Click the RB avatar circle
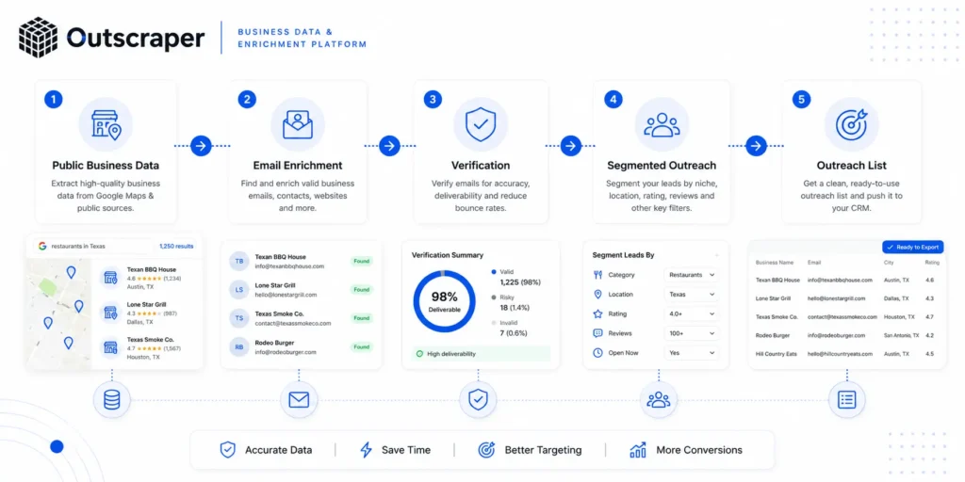The image size is (965, 482). pyautogui.click(x=238, y=346)
